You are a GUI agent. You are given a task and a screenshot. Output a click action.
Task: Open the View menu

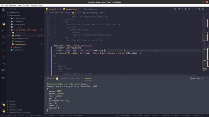tap(20, 5)
